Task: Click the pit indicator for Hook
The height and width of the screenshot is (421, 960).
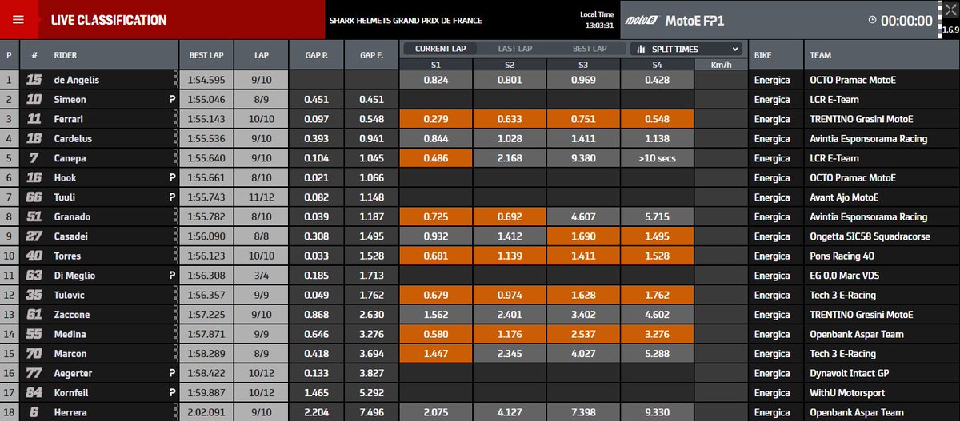Action: coord(171,178)
